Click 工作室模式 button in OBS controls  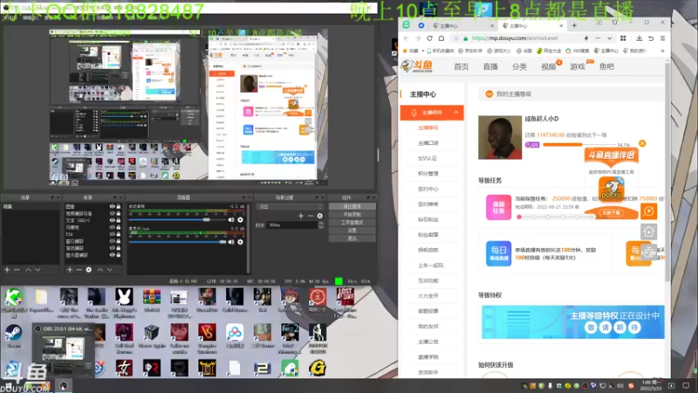pyautogui.click(x=352, y=223)
